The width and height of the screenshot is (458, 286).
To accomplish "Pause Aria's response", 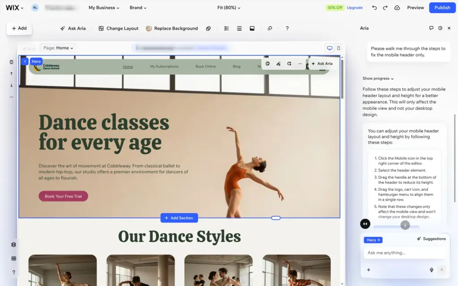I will click(x=365, y=224).
